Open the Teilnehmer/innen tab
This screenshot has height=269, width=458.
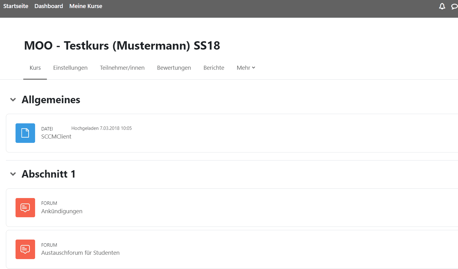tap(122, 68)
